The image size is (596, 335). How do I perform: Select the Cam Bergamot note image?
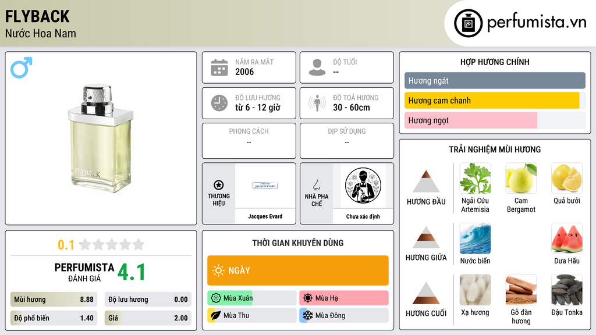pyautogui.click(x=521, y=178)
